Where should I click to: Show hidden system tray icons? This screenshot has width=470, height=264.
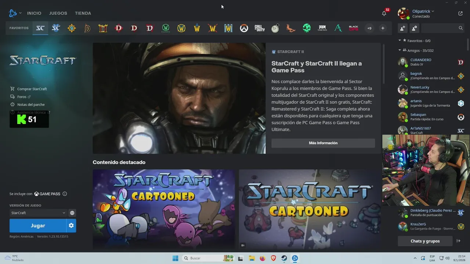click(x=415, y=258)
